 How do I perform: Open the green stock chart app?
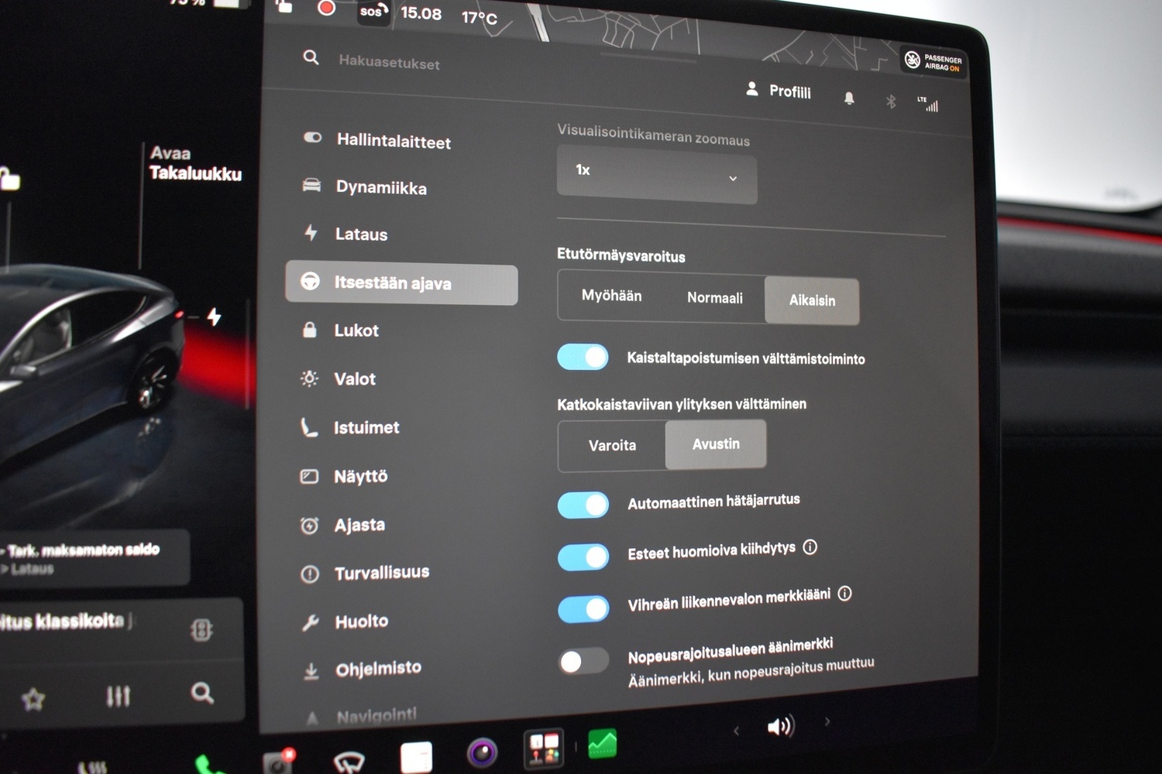(x=603, y=744)
